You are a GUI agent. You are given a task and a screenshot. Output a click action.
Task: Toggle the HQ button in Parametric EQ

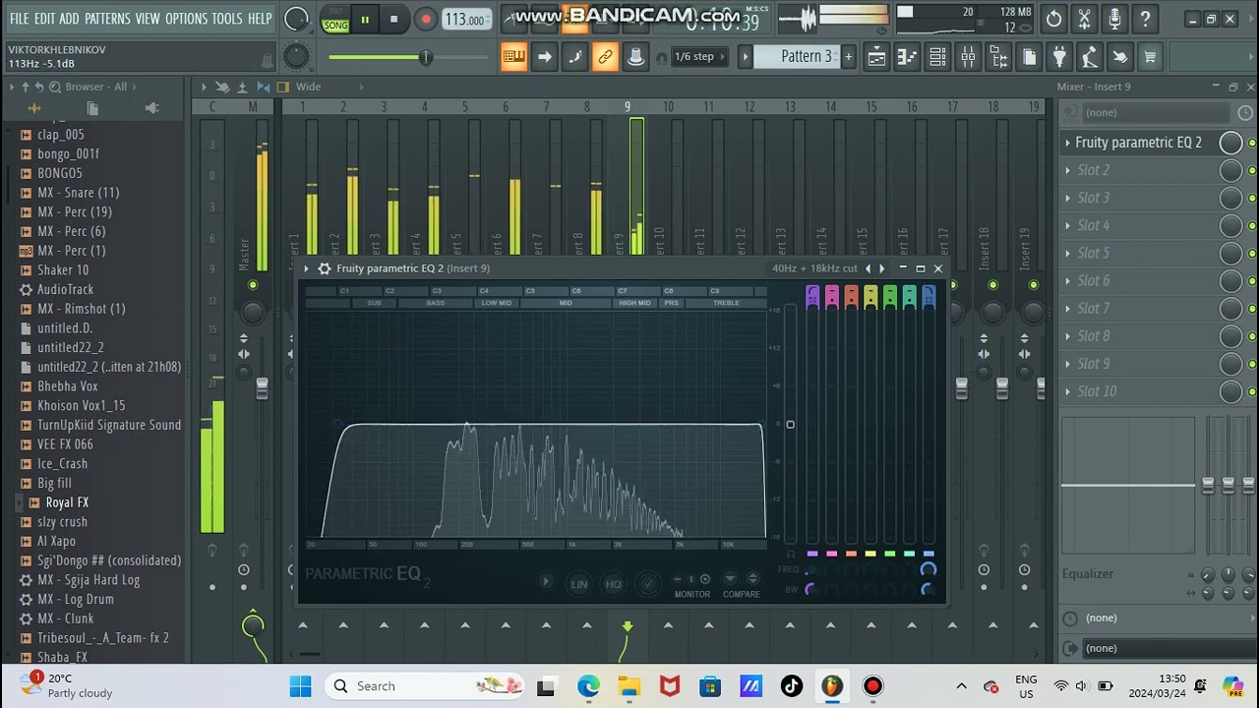click(614, 584)
